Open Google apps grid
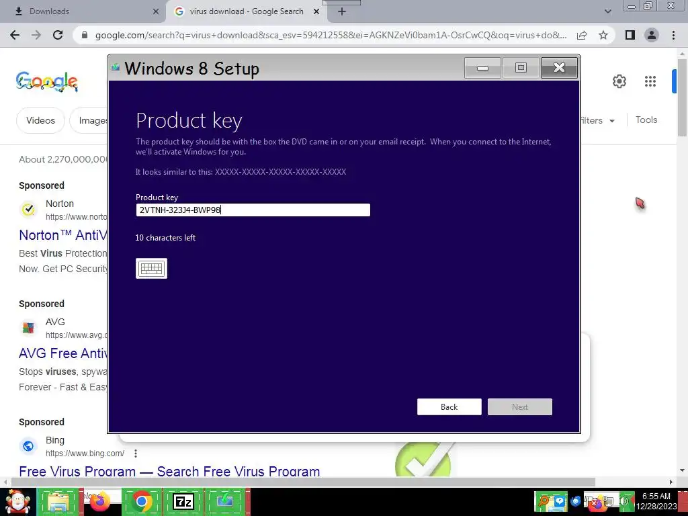688x516 pixels. click(x=650, y=81)
